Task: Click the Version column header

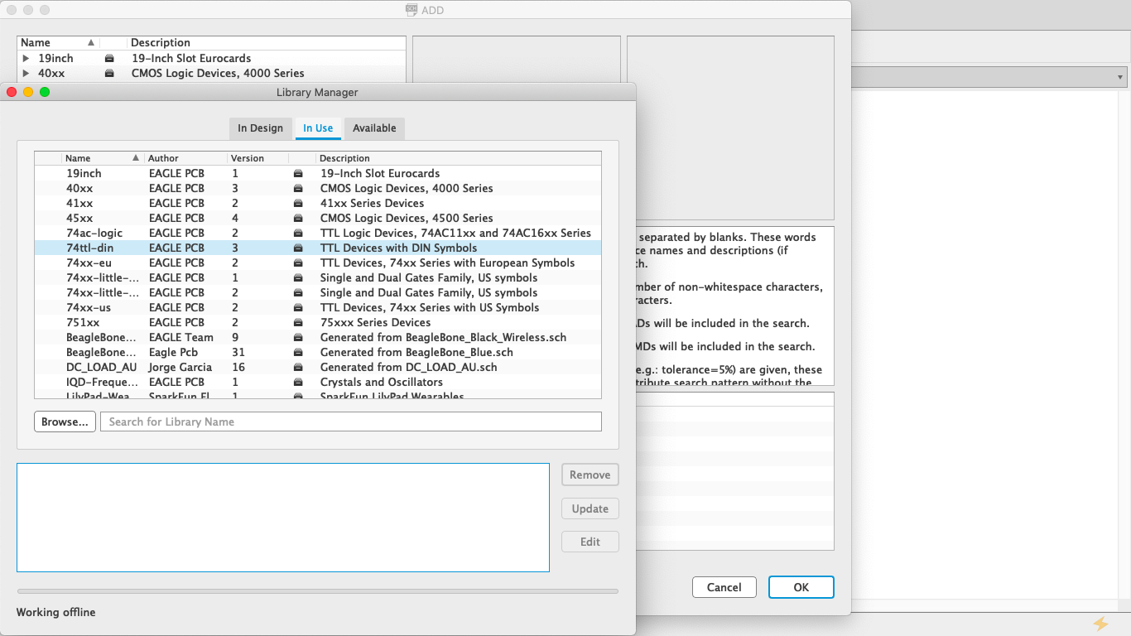Action: 257,158
